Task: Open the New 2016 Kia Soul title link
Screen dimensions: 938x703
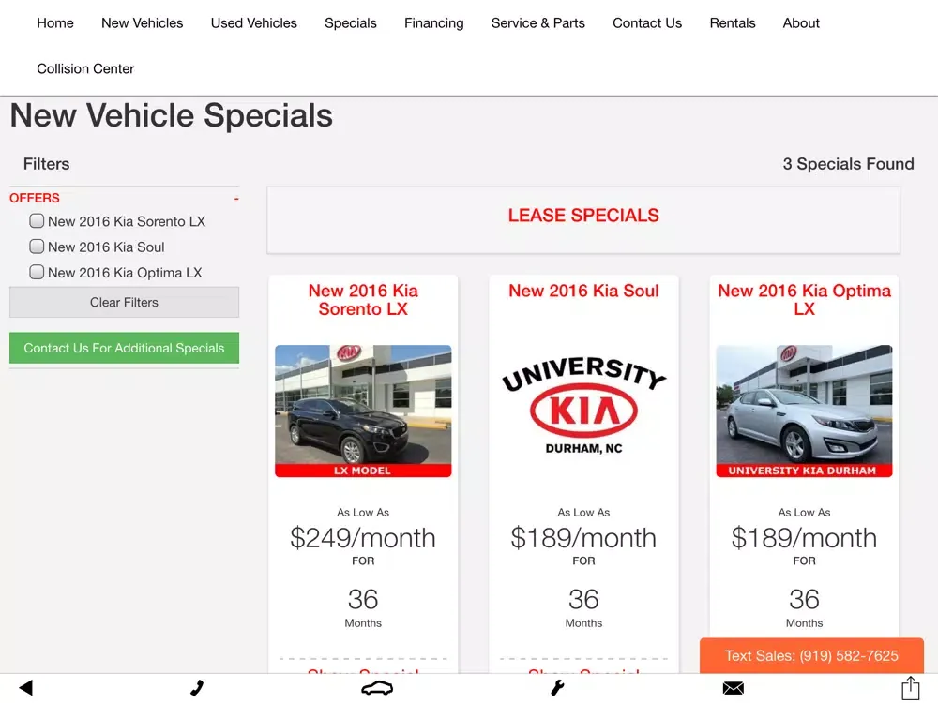Action: point(583,291)
